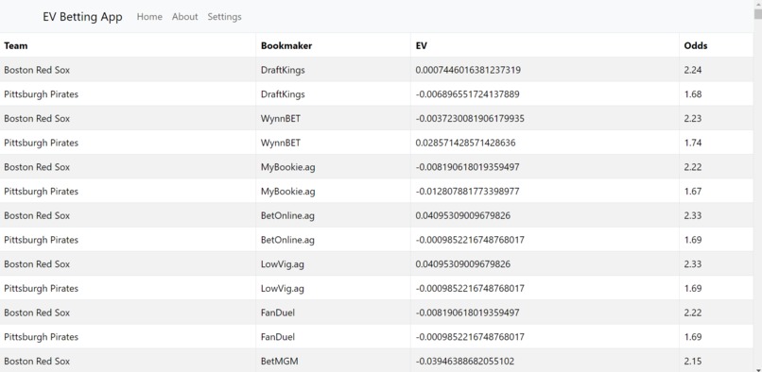Select Boston Red Sox in the BetMGM row

pyautogui.click(x=37, y=362)
